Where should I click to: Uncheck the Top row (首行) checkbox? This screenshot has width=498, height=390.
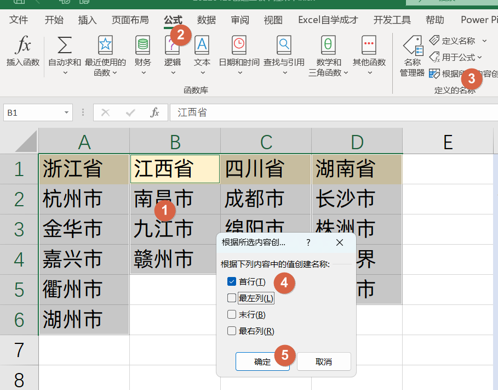232,281
